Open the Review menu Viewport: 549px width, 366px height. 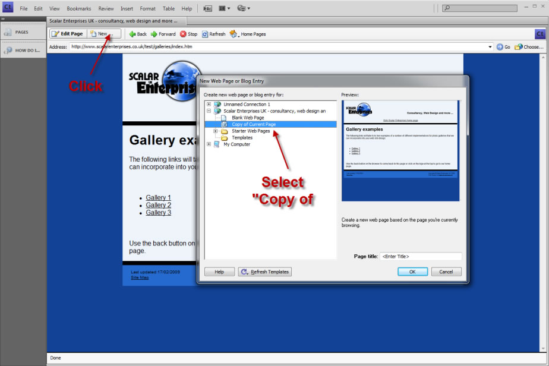(106, 8)
